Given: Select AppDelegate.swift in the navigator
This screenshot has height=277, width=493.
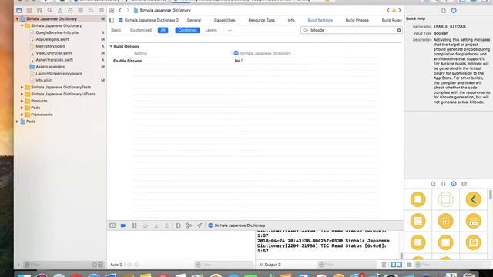Looking at the screenshot, I should tap(52, 39).
